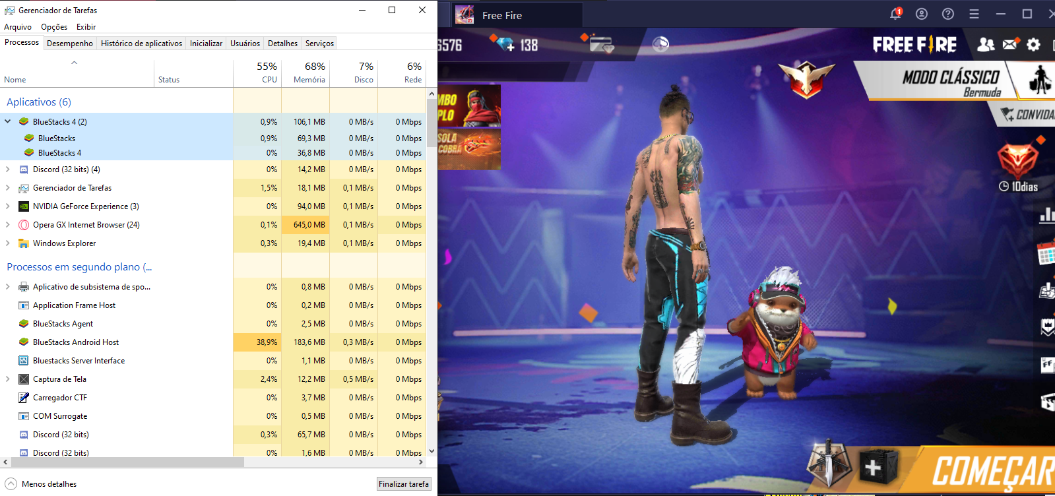Expand Windows Explorer process

click(8, 243)
